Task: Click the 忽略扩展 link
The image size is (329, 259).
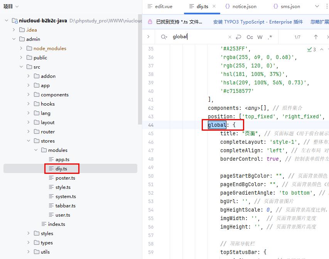Action: 319,22
